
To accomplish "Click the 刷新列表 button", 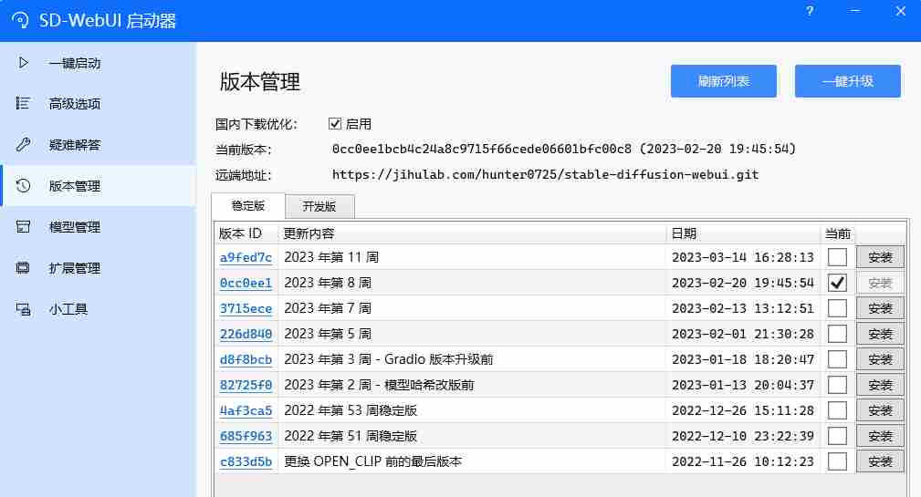I will click(x=724, y=81).
